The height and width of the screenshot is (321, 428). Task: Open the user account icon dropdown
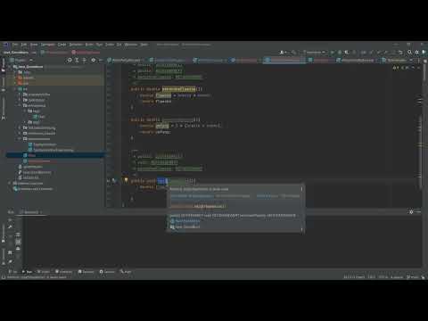pyautogui.click(x=283, y=53)
